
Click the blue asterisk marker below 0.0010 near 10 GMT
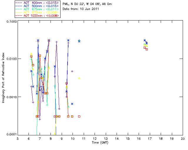coord(72,104)
